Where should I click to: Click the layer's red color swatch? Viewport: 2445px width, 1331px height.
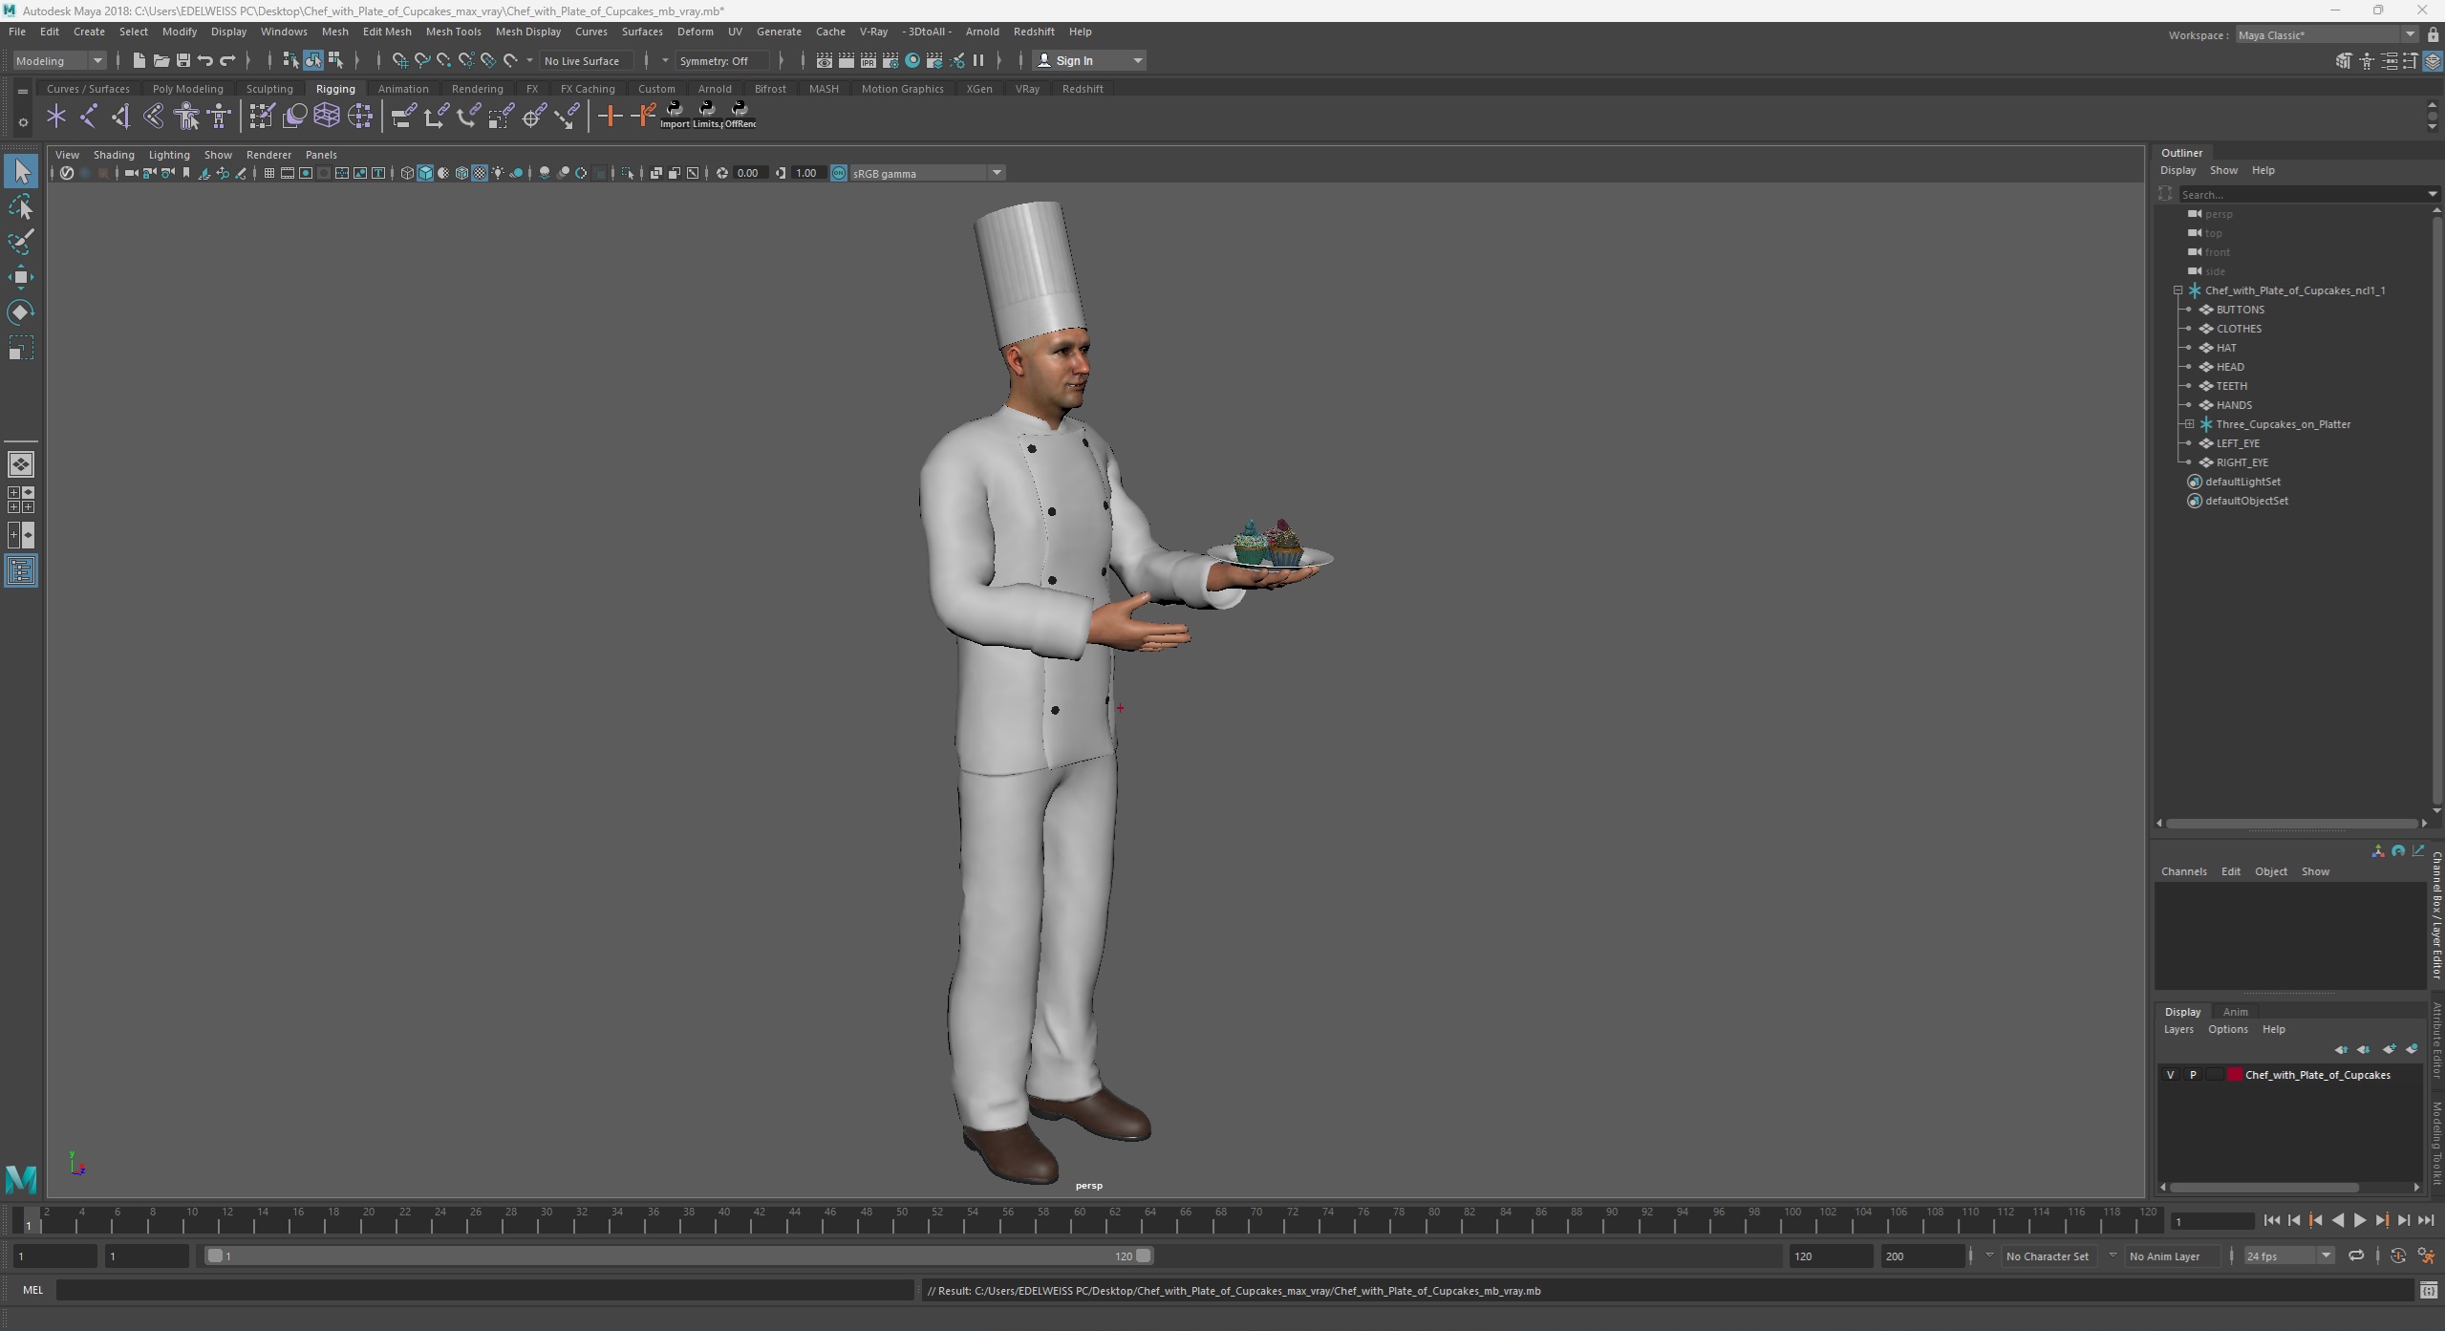tap(2235, 1075)
